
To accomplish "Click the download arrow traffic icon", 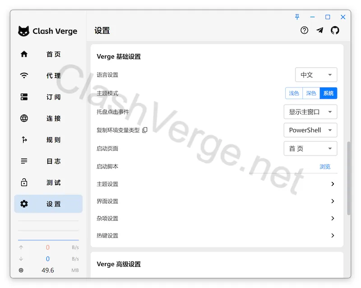I will (21, 259).
